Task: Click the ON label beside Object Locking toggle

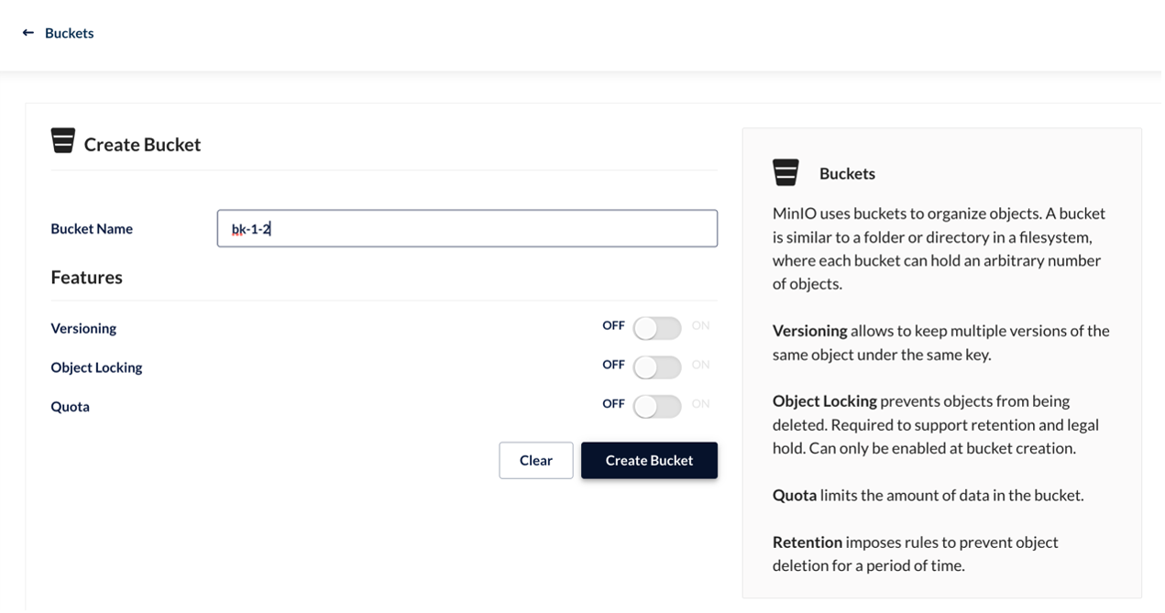Action: 700,365
